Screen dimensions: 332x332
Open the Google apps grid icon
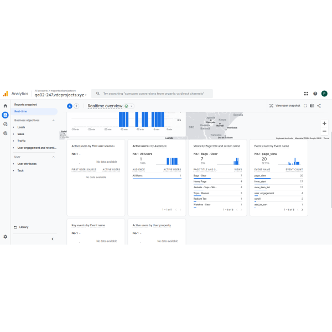[x=306, y=94]
